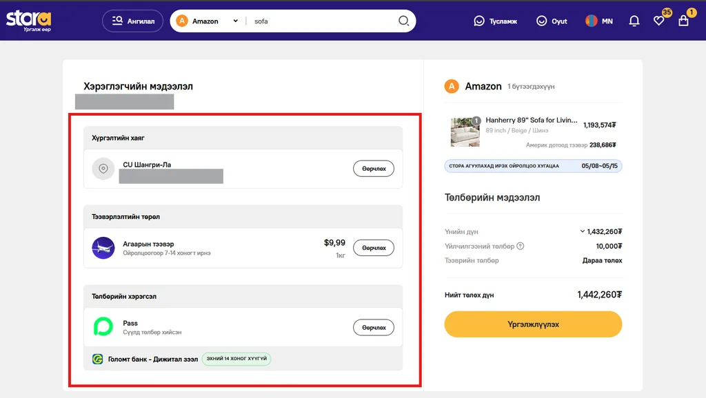
Task: Click the search field containing sofa
Action: (x=322, y=21)
